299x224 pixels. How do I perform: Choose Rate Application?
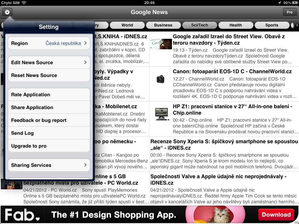(x=49, y=94)
